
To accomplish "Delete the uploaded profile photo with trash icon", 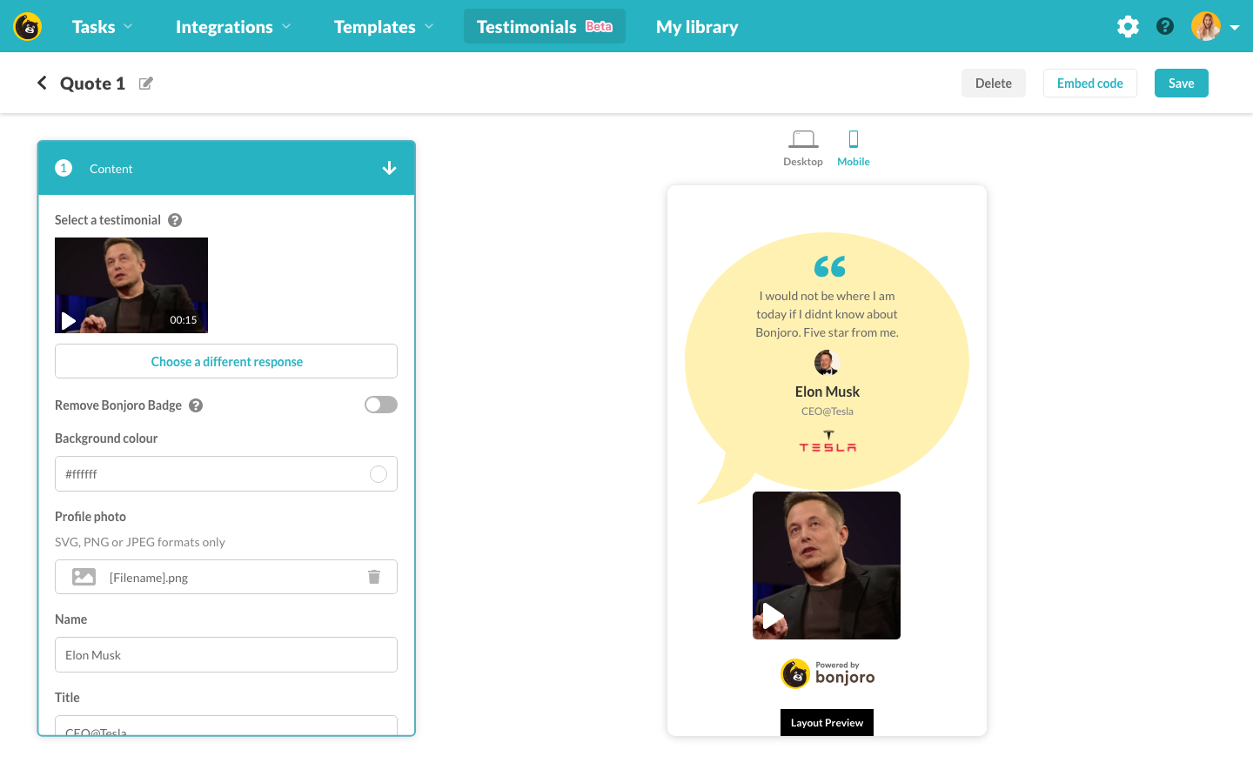I will 374,577.
